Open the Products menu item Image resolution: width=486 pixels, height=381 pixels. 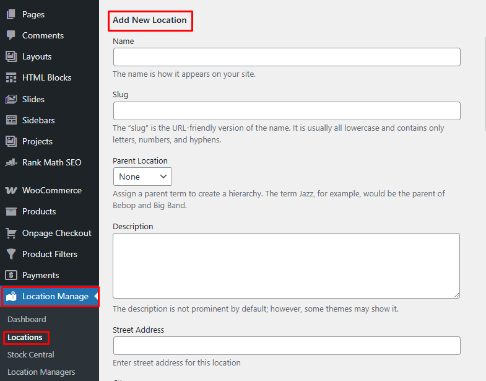(39, 211)
